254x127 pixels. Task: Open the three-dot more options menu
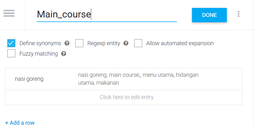(x=239, y=14)
